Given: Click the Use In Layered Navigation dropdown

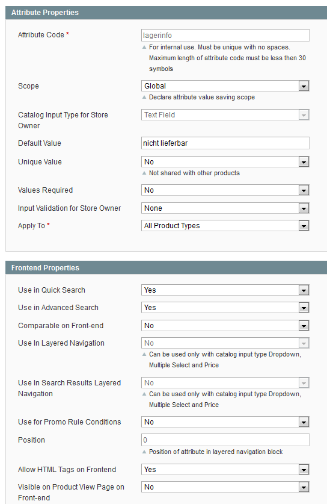Looking at the screenshot, I should click(225, 343).
